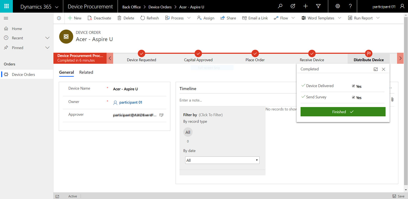Open the app launcher waffle icon
This screenshot has width=408, height=199.
[x=6, y=6]
